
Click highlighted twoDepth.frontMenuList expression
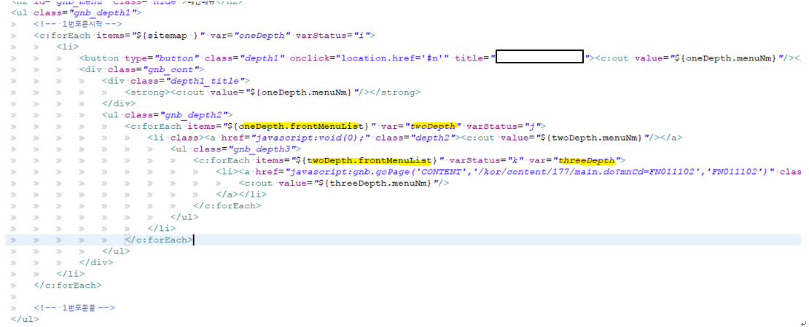[370, 160]
